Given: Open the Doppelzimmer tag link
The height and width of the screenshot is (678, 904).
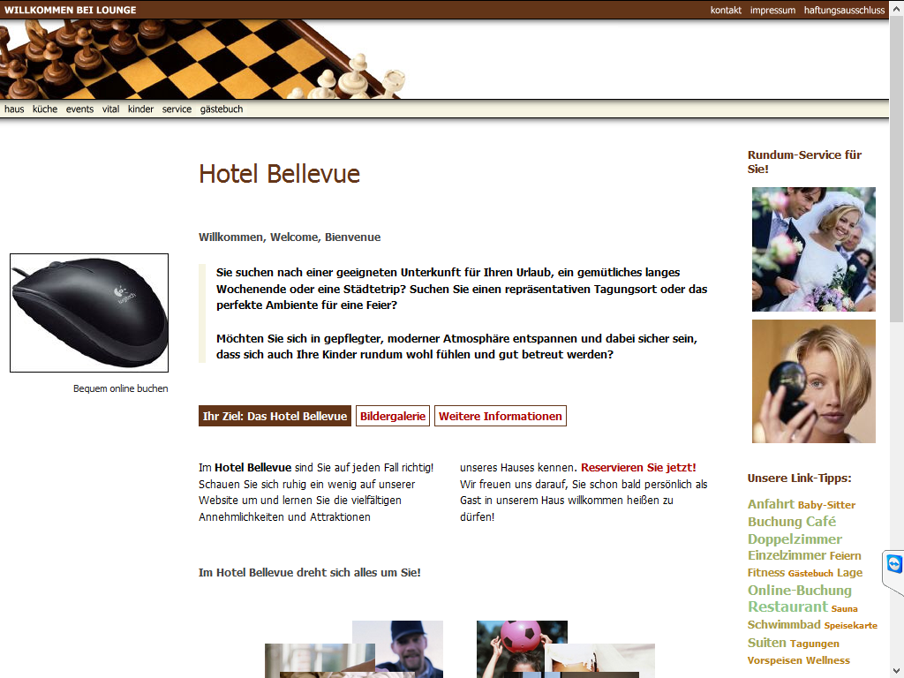Looking at the screenshot, I should click(795, 539).
